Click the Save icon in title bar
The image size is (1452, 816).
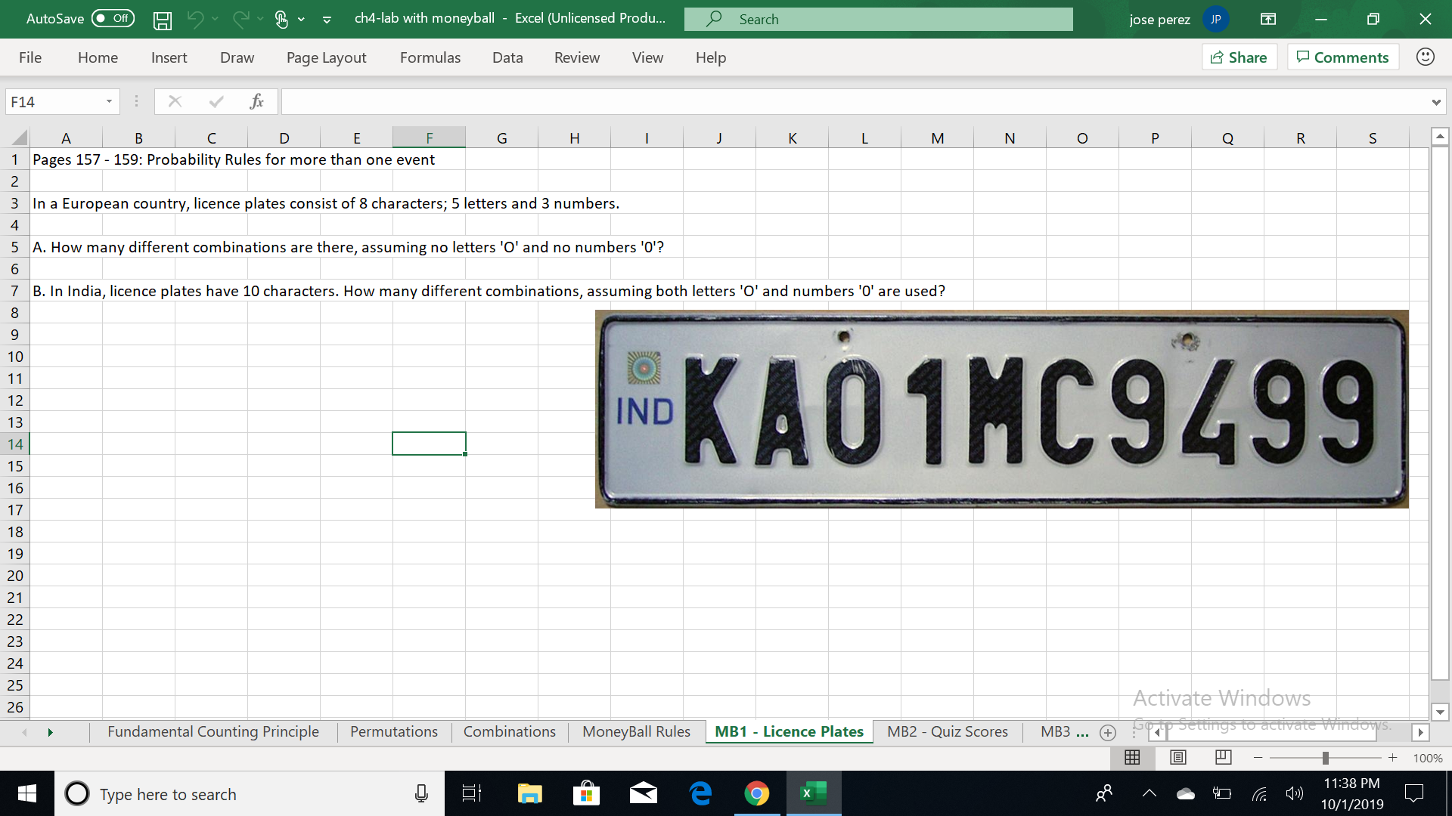coord(162,20)
